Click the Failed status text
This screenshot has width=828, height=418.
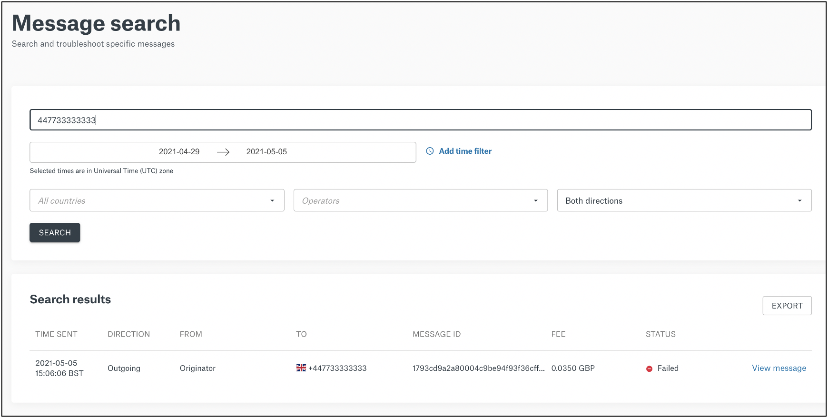668,368
